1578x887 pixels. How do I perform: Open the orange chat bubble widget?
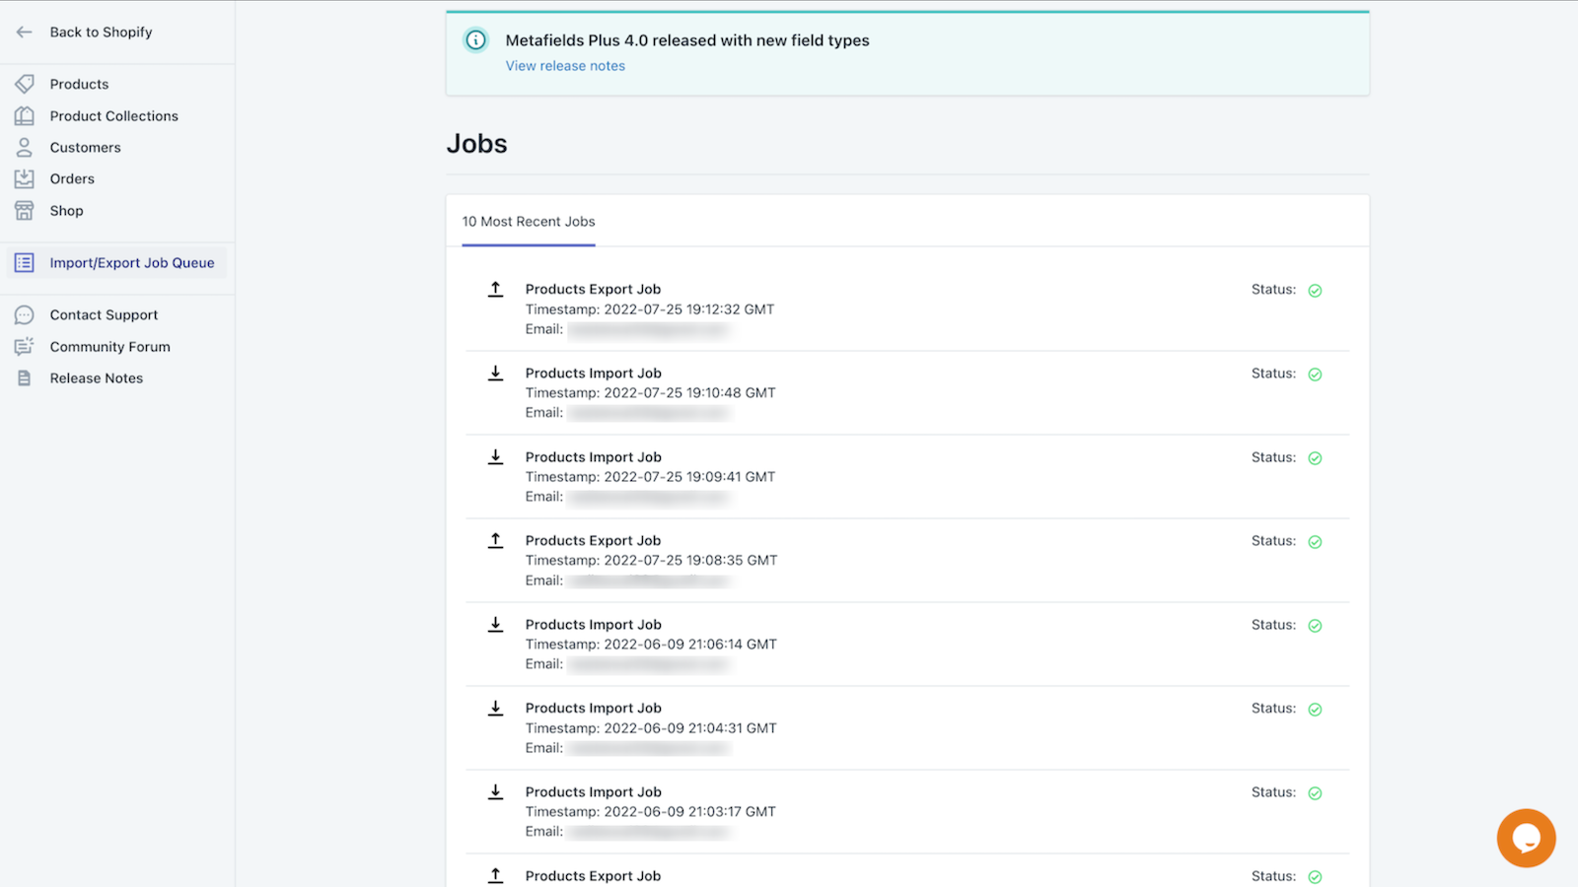[1526, 838]
